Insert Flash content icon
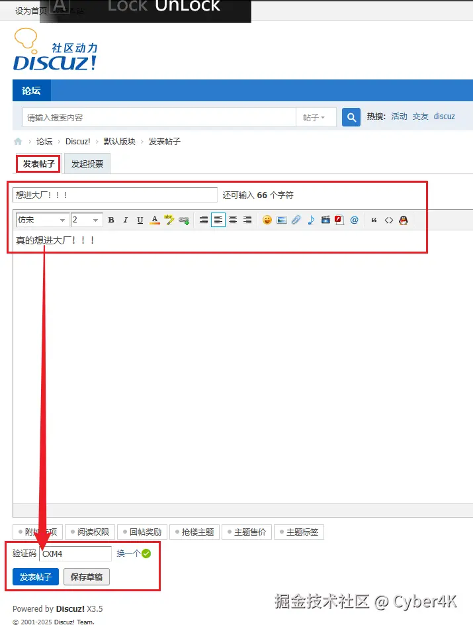The width and height of the screenshot is (473, 627). [339, 220]
